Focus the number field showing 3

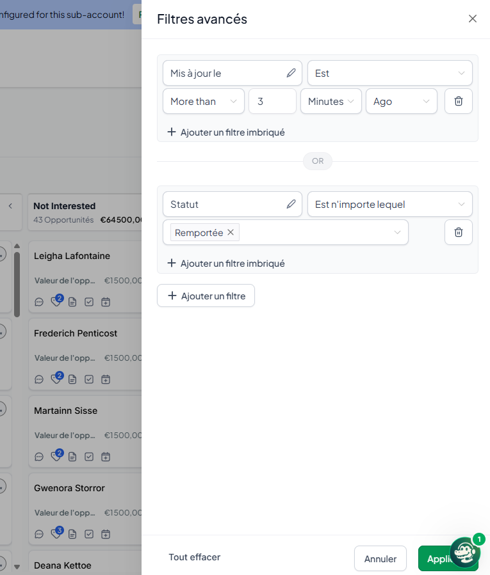coord(272,101)
